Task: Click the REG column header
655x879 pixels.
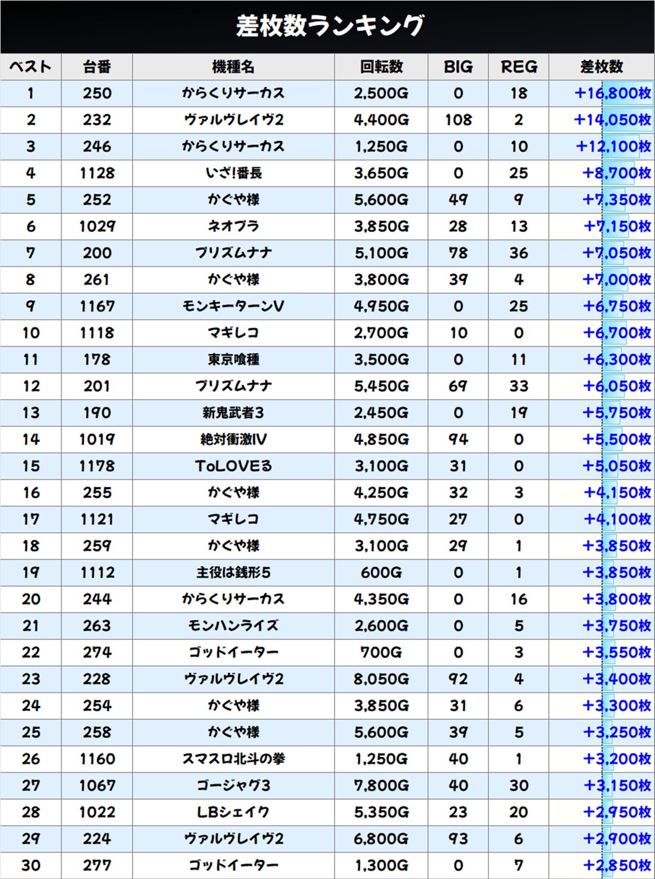Action: (519, 67)
